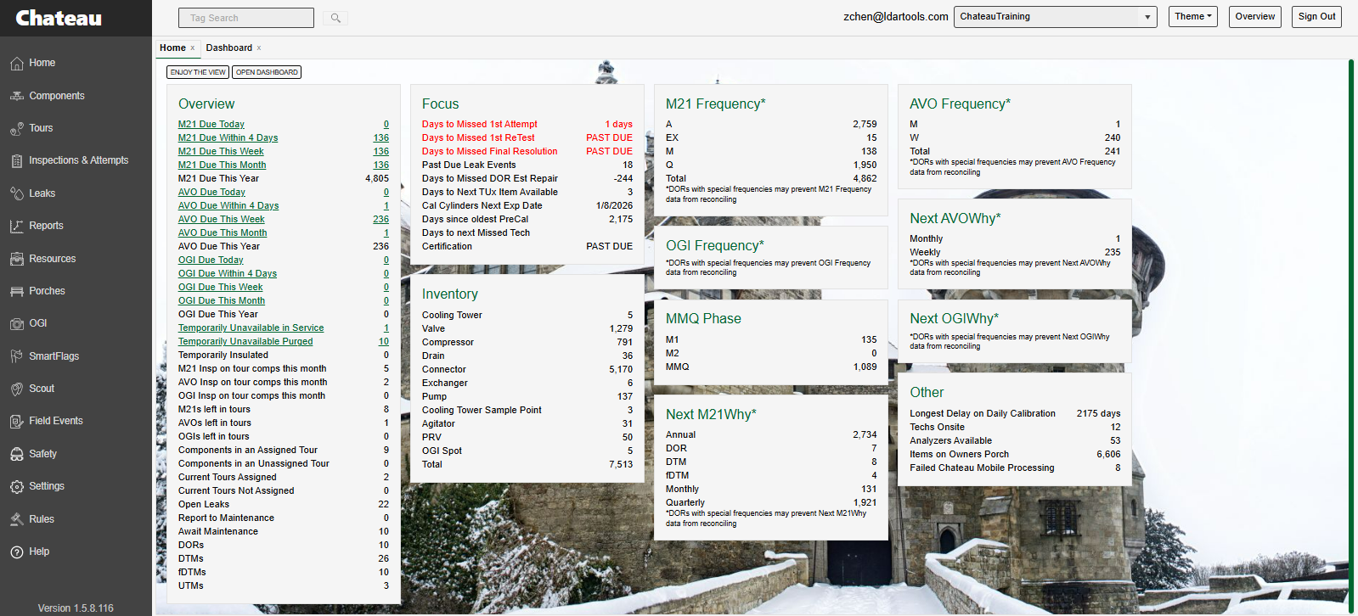The image size is (1358, 616).
Task: Follow the Temporarily Unavailable Purged link
Action: [245, 341]
